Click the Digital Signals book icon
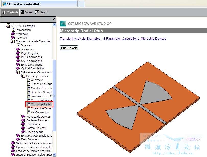 (x=18, y=53)
